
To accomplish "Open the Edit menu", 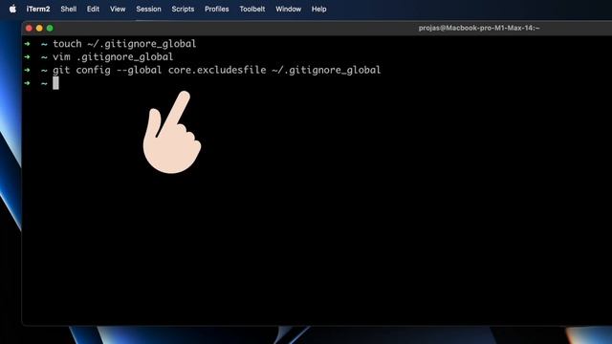I will [93, 9].
